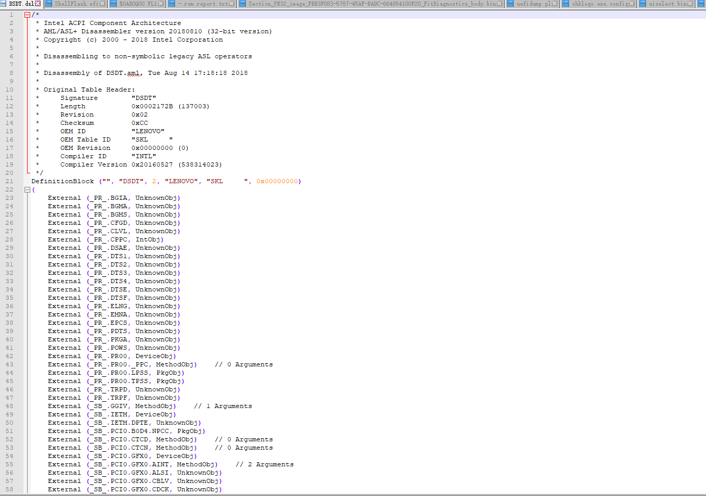Open the uefidump.pl tab
The width and height of the screenshot is (706, 496).
click(532, 4)
